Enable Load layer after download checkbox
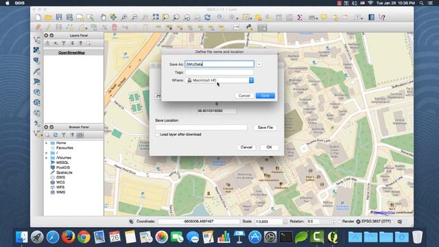 pyautogui.click(x=157, y=134)
